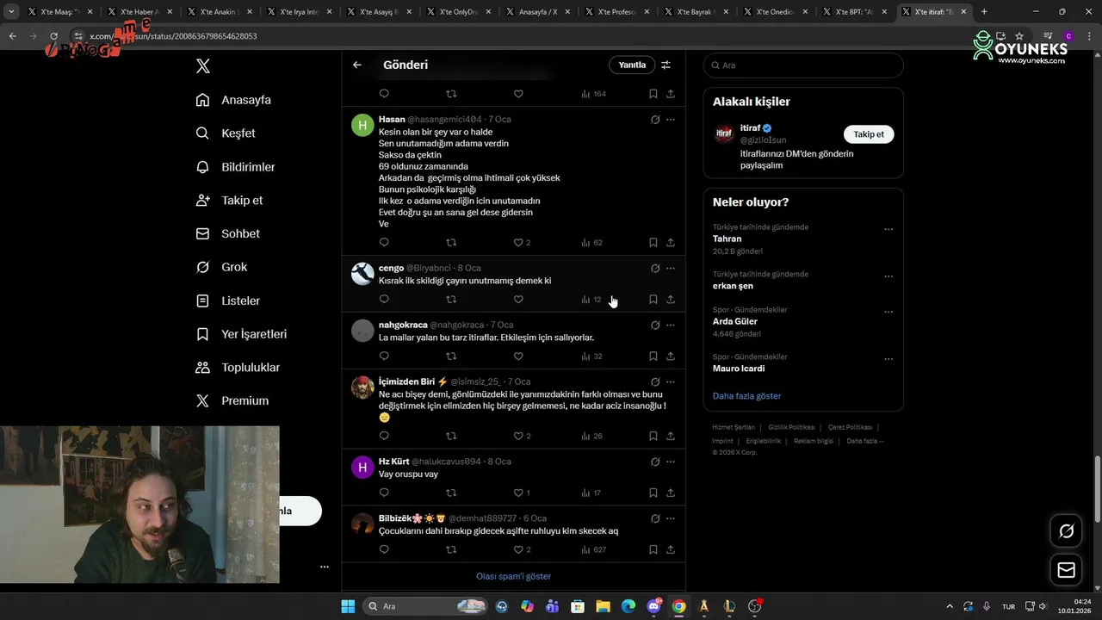1102x620 pixels.
Task: Open File Explorer from taskbar
Action: click(x=603, y=606)
